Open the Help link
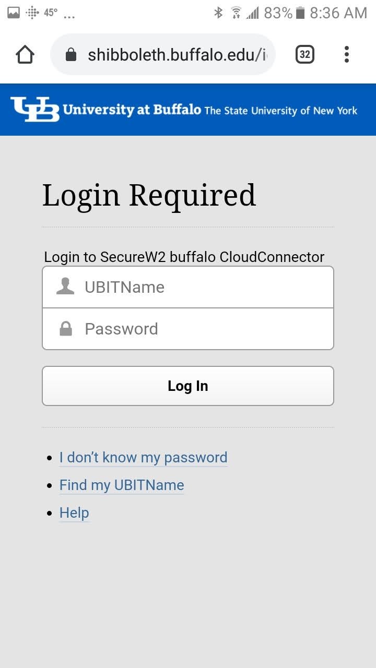 [x=74, y=513]
